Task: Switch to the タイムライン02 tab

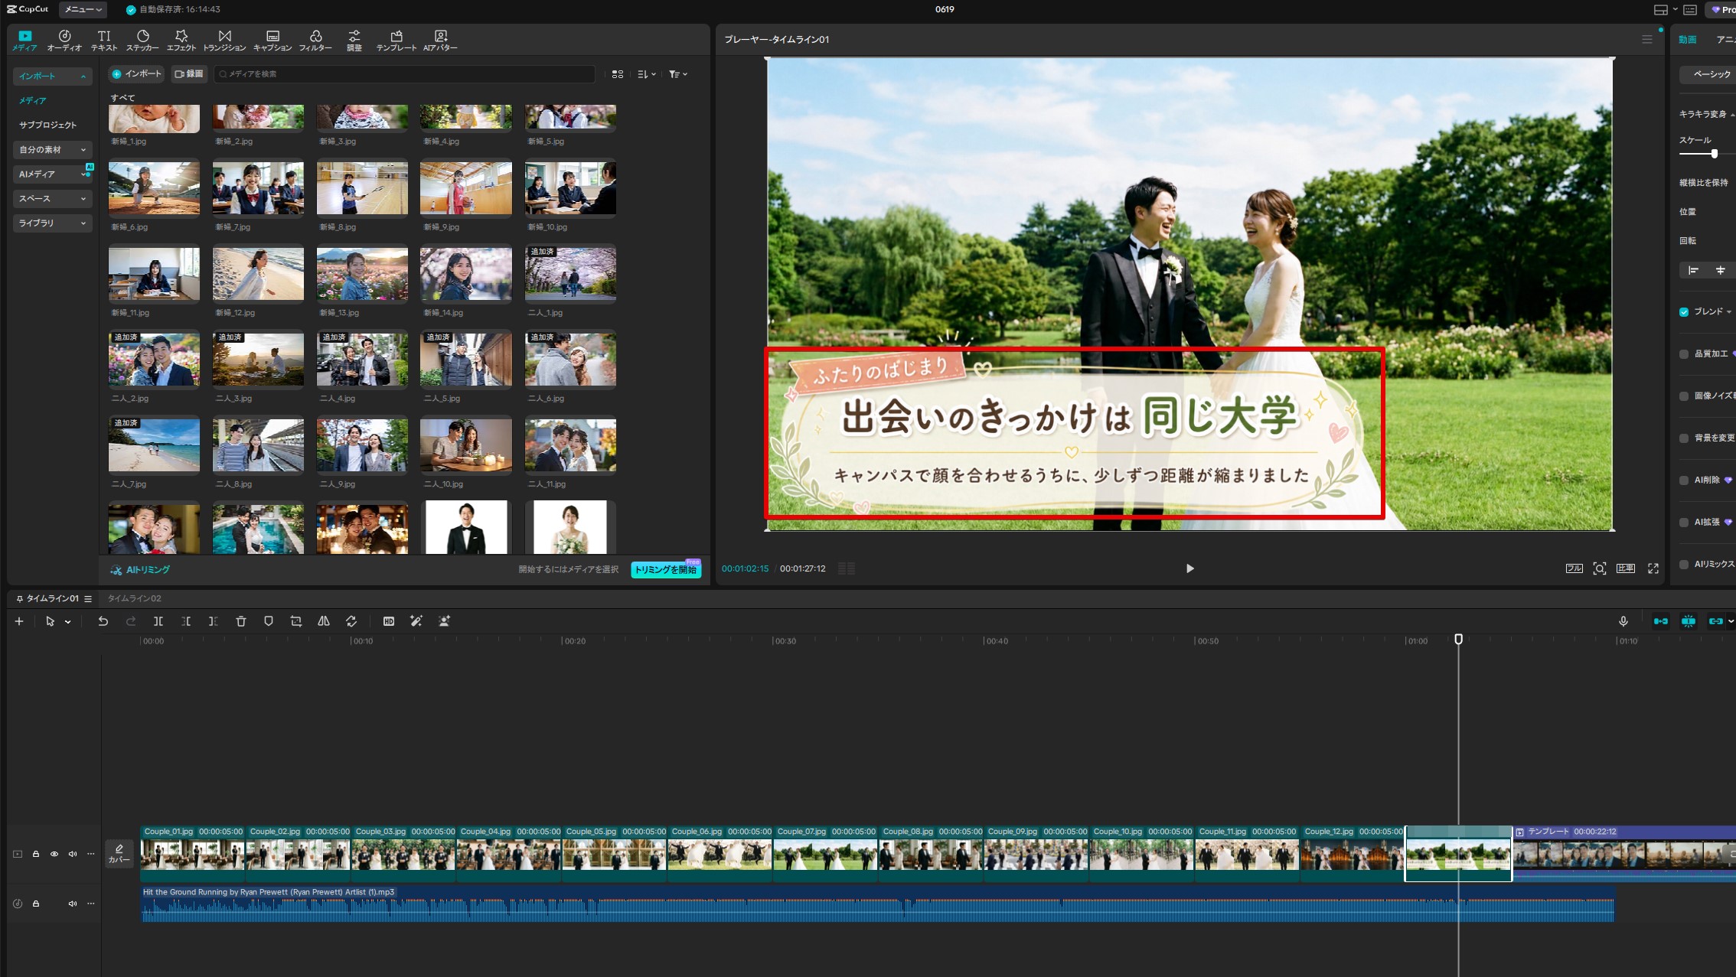Action: pos(134,598)
